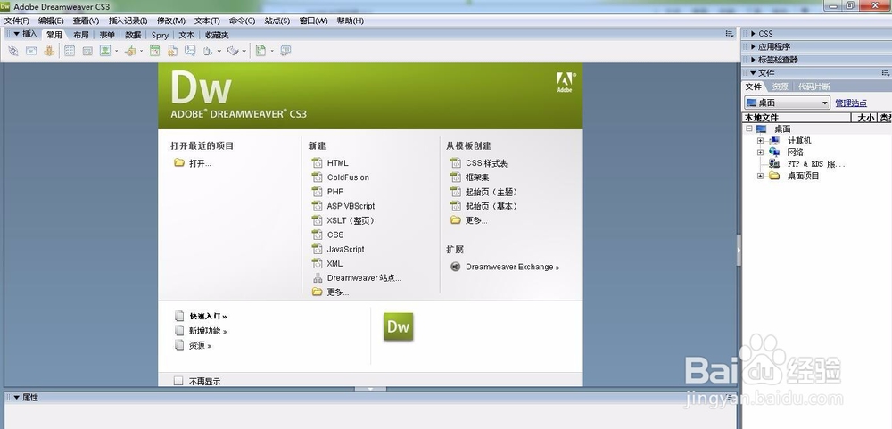Switch to the 布局 insert tab
892x429 pixels.
point(81,36)
